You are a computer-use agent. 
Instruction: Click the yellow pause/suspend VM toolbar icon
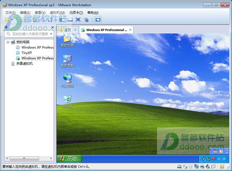tap(7, 20)
